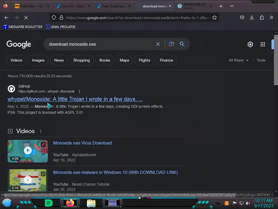Viewport: 278px width, 209px height.
Task: Click the github.com › whypet › Monoxide breadcrumb
Action: tap(46, 91)
